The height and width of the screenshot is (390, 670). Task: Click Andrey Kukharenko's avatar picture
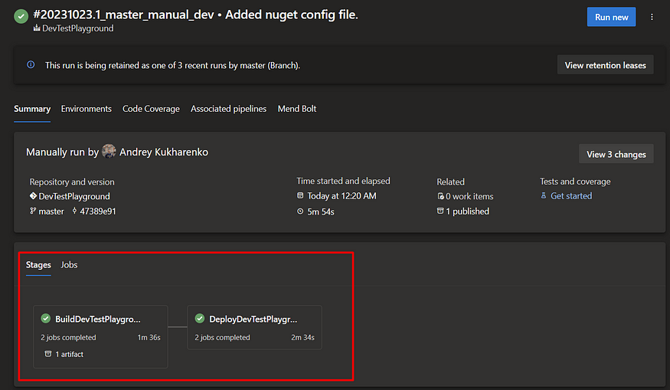(109, 152)
